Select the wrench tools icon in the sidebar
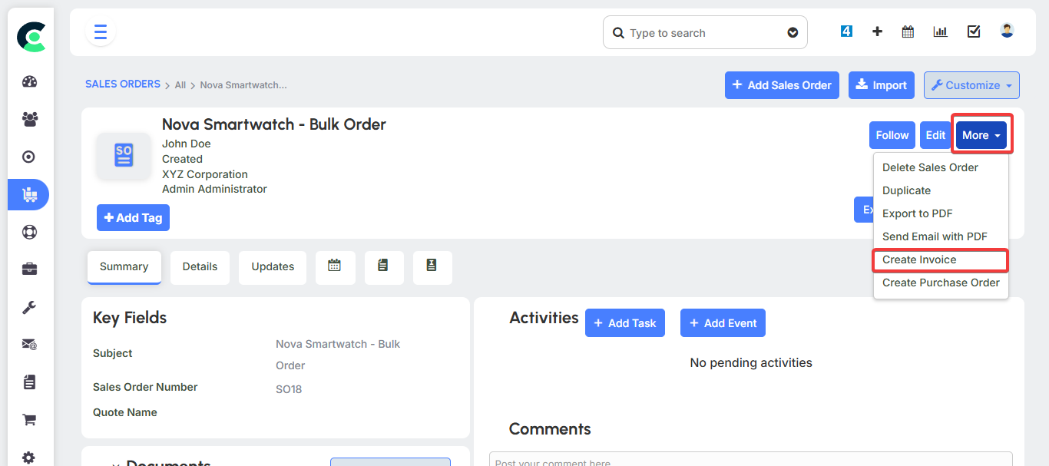The width and height of the screenshot is (1049, 466). (28, 307)
